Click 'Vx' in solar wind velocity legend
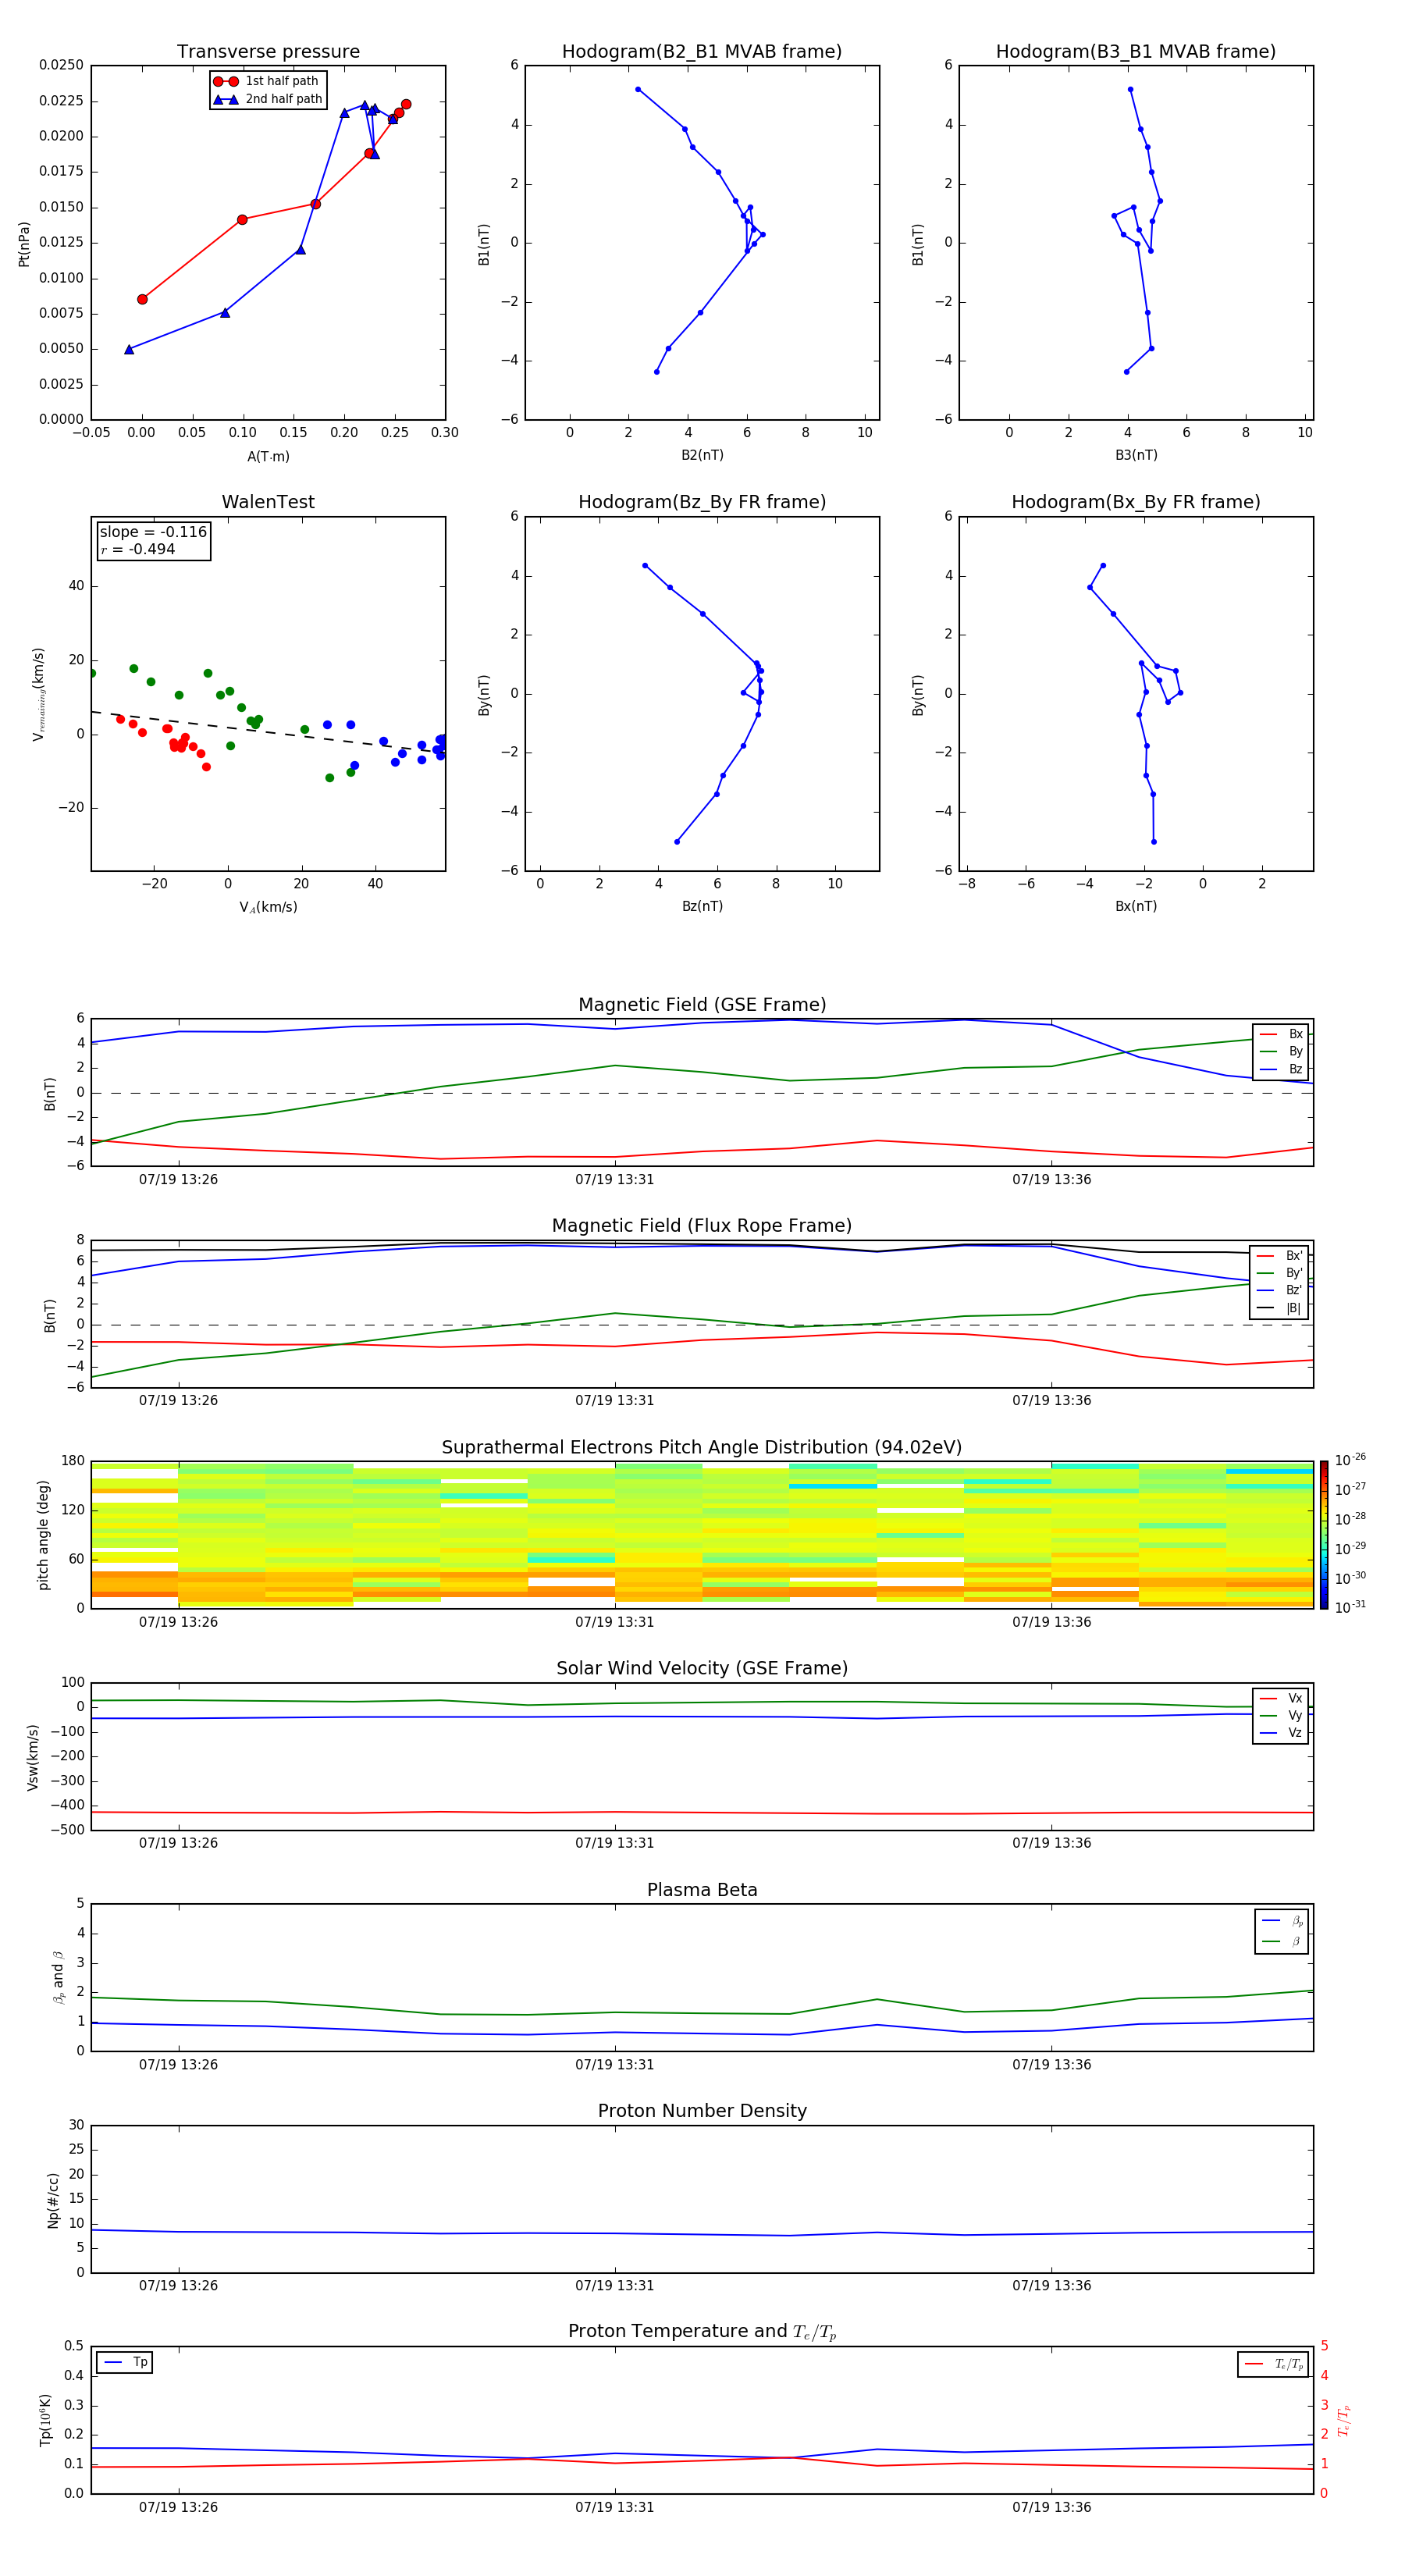The height and width of the screenshot is (2576, 1405). pos(1281,1698)
